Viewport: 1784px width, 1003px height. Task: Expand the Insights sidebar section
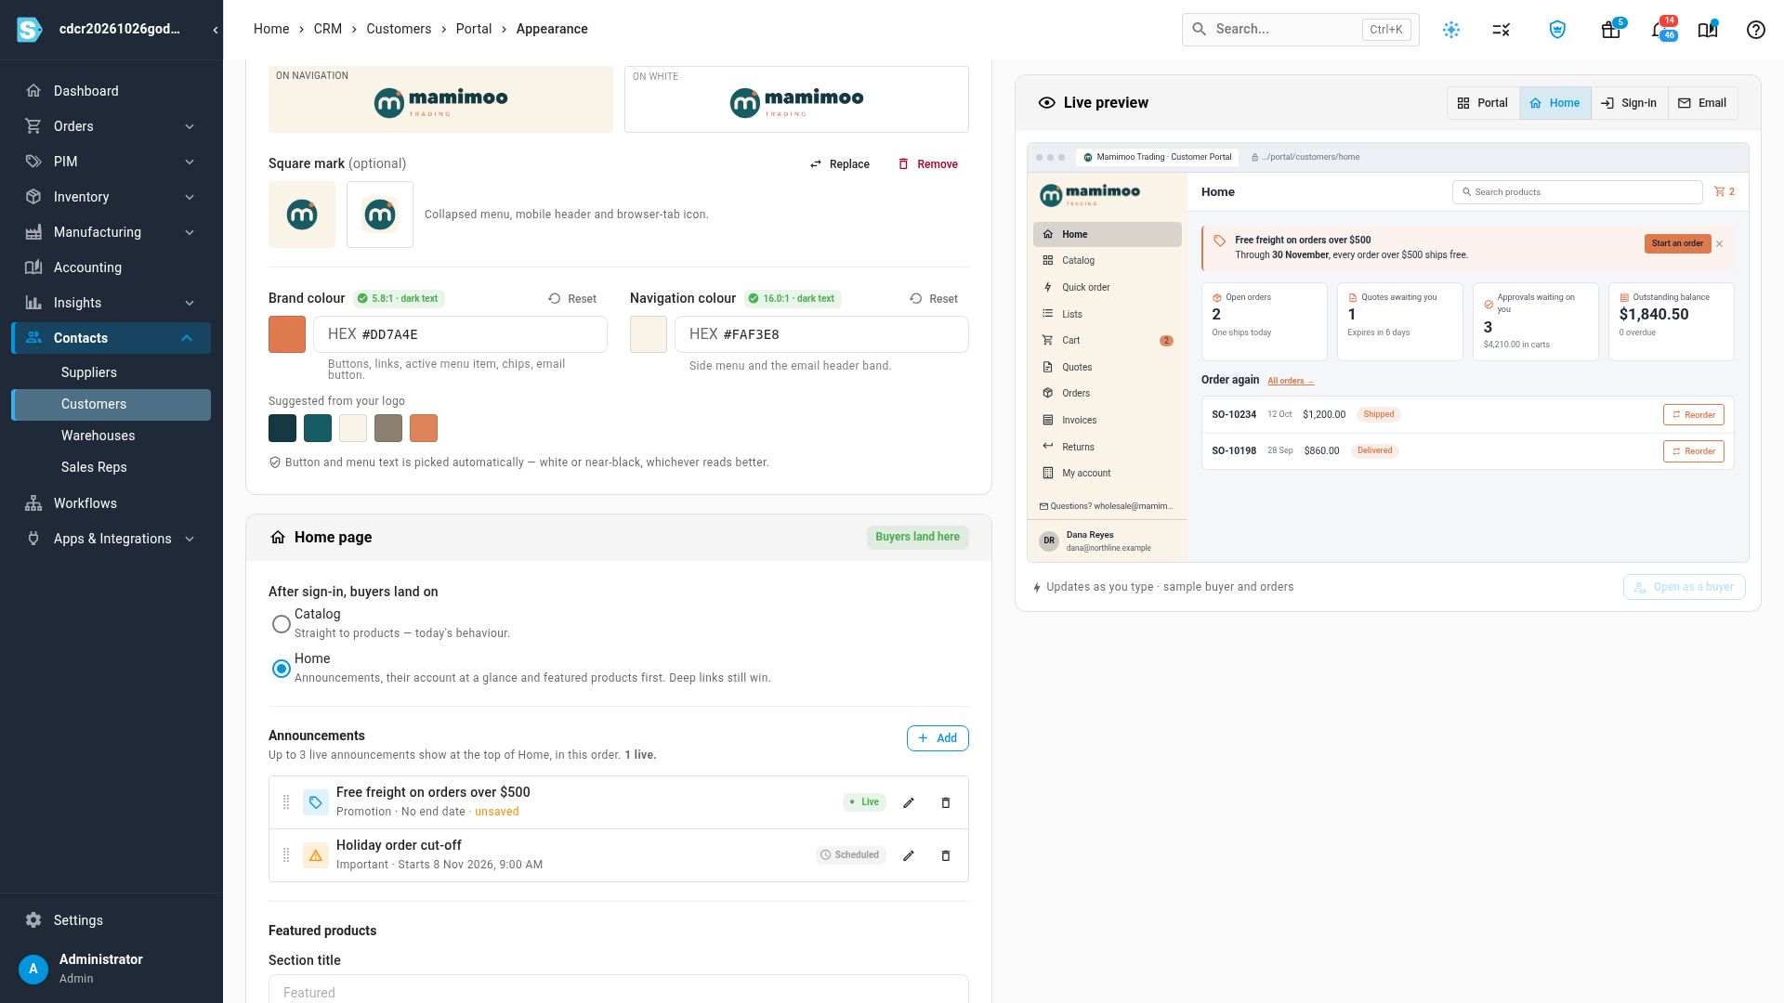pos(190,303)
